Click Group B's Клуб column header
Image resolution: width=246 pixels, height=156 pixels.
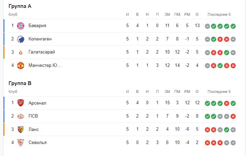click(13, 92)
